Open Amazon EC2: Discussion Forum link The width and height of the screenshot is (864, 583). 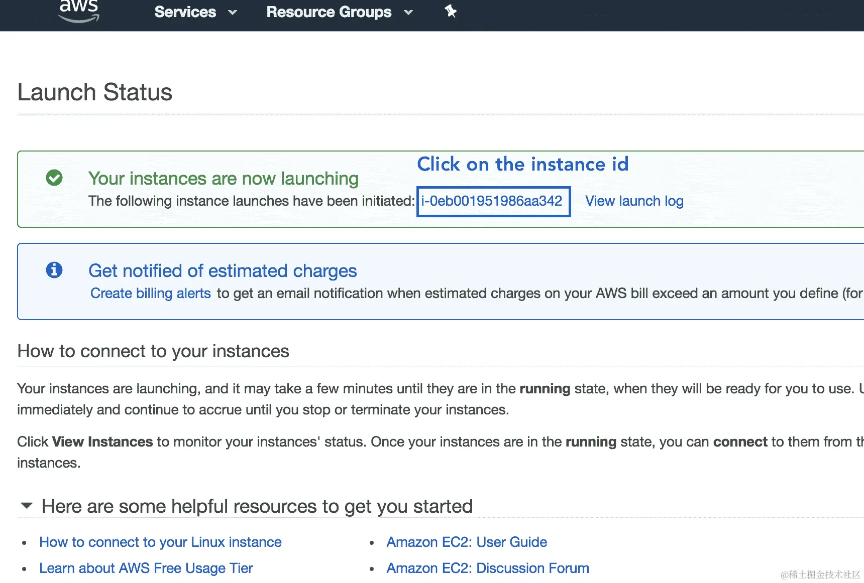pos(487,568)
